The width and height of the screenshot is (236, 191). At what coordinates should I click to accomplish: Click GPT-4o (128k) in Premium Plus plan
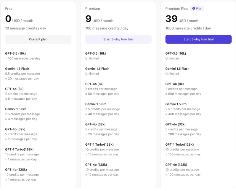176,165
